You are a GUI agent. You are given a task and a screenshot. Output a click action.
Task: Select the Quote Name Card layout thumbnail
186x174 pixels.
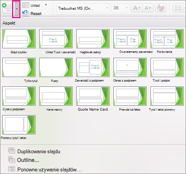93,96
